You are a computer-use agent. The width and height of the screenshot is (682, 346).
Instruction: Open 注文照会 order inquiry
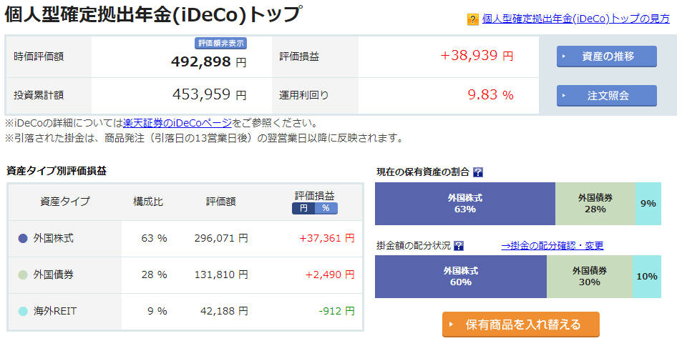[x=606, y=95]
